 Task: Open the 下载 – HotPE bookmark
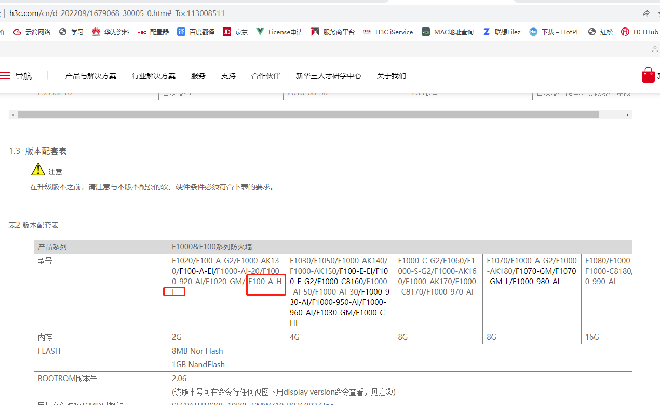coord(555,32)
